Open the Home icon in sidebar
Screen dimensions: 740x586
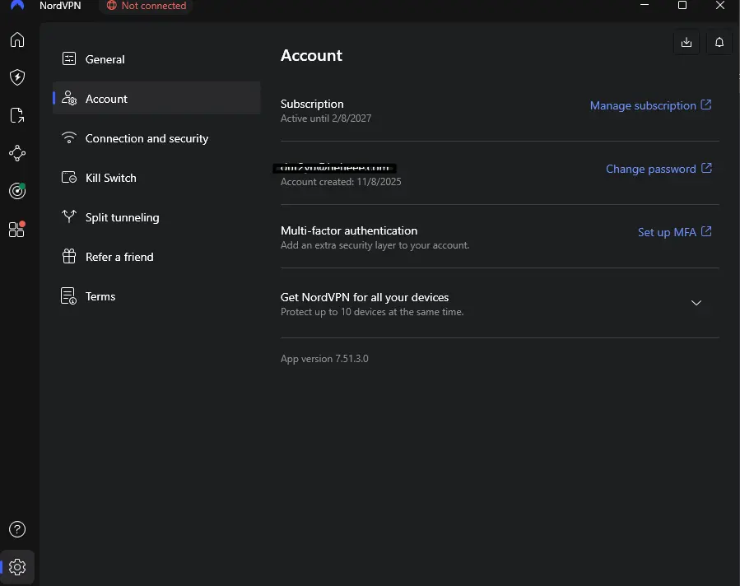[17, 40]
